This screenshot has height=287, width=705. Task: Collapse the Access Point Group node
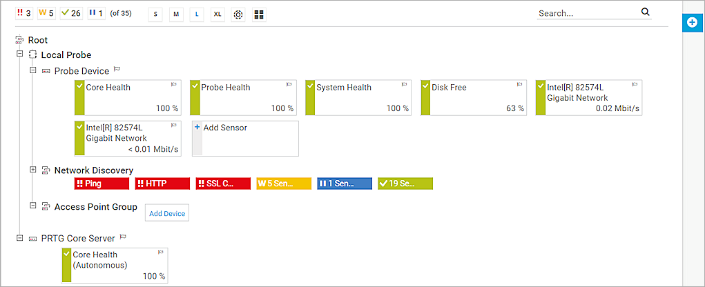click(33, 206)
